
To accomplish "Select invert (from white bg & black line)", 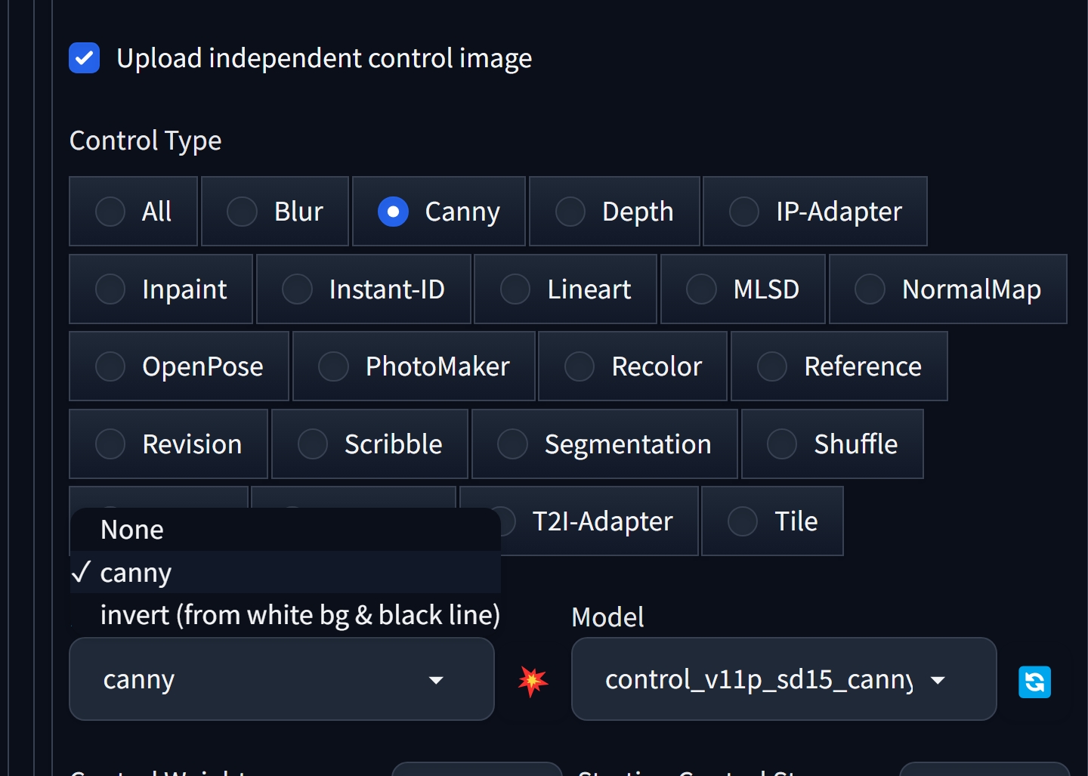I will tap(286, 615).
